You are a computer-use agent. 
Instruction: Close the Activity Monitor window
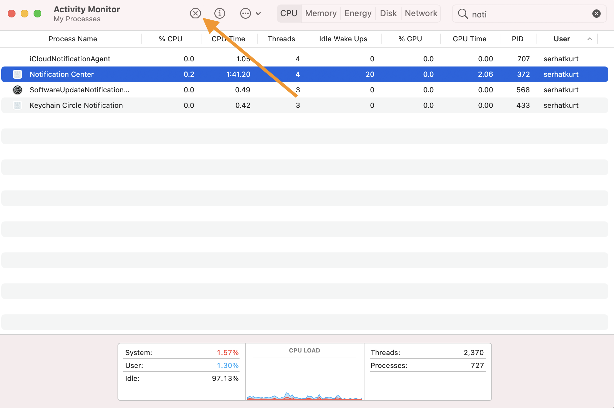tap(12, 14)
